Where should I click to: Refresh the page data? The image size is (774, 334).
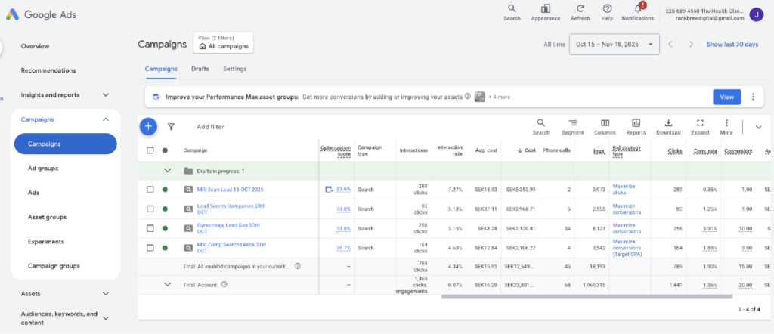pyautogui.click(x=580, y=12)
